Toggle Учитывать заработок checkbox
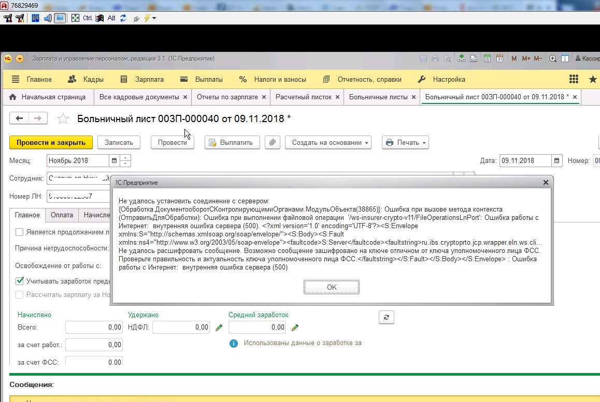This screenshot has height=402, width=600. [20, 281]
